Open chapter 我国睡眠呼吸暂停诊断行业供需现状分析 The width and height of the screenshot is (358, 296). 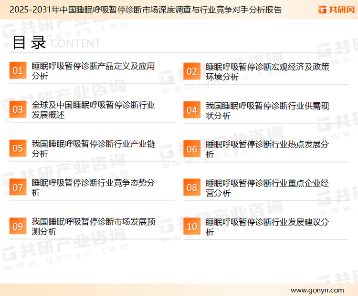(267, 111)
